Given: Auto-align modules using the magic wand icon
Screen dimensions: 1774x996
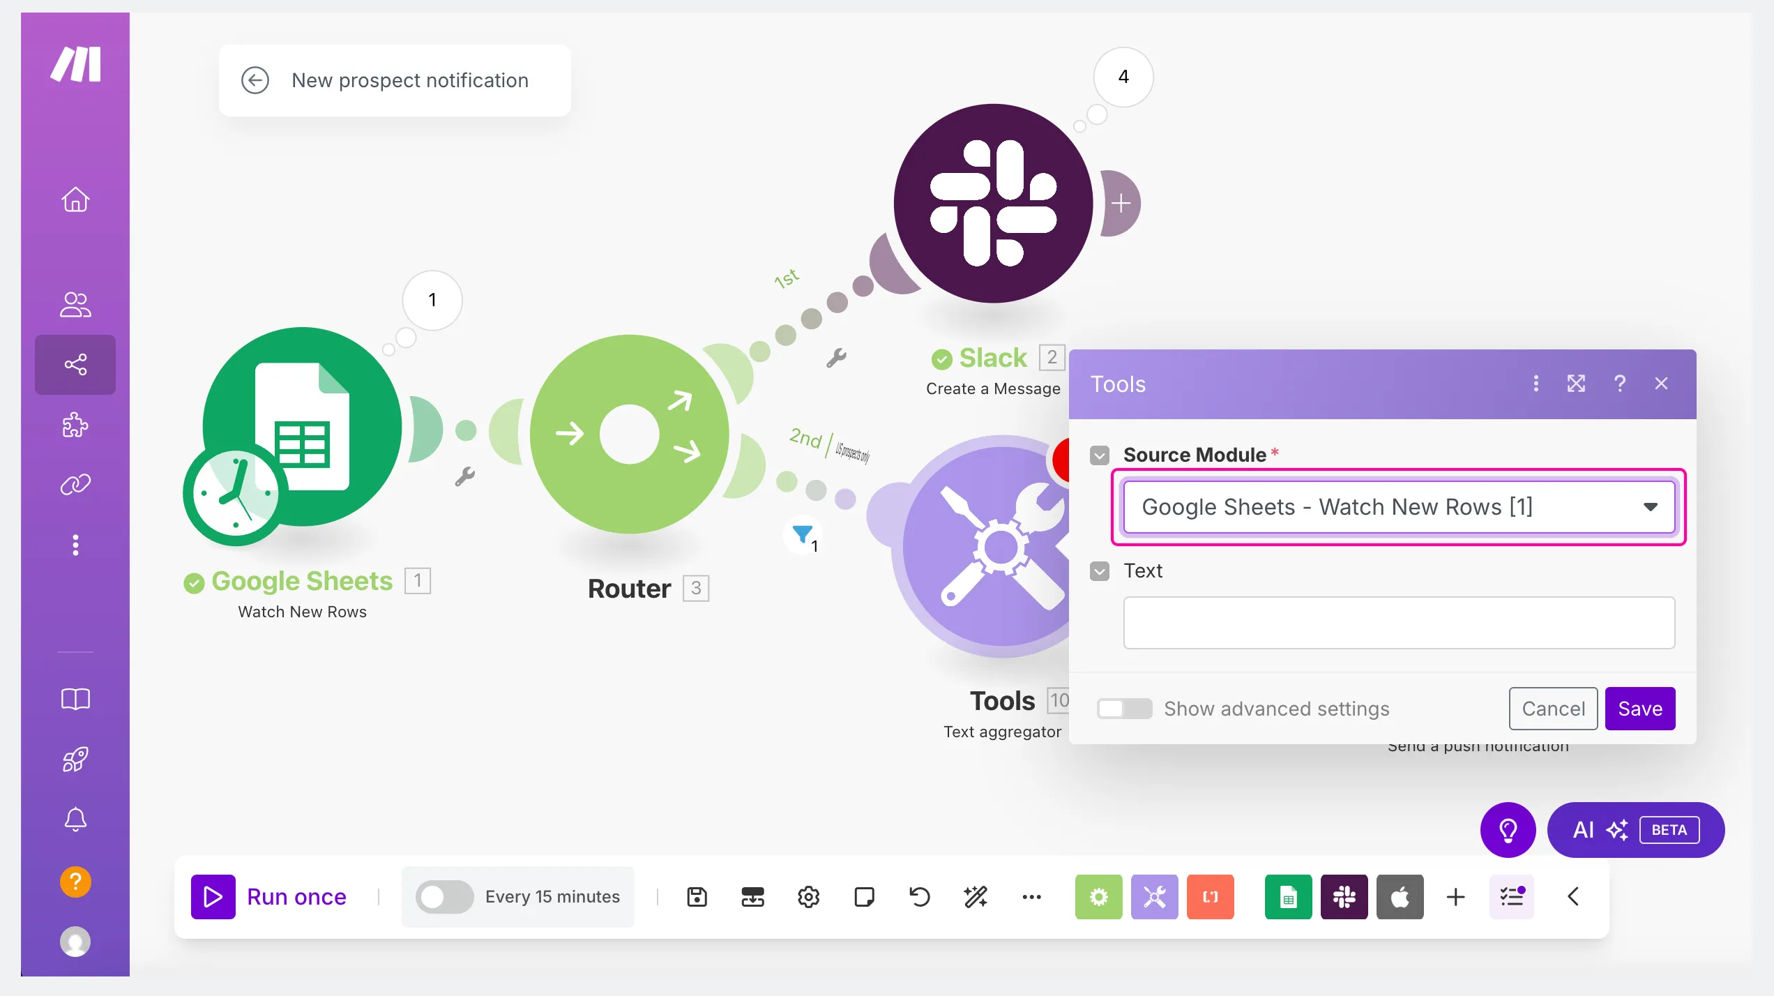Looking at the screenshot, I should [976, 896].
